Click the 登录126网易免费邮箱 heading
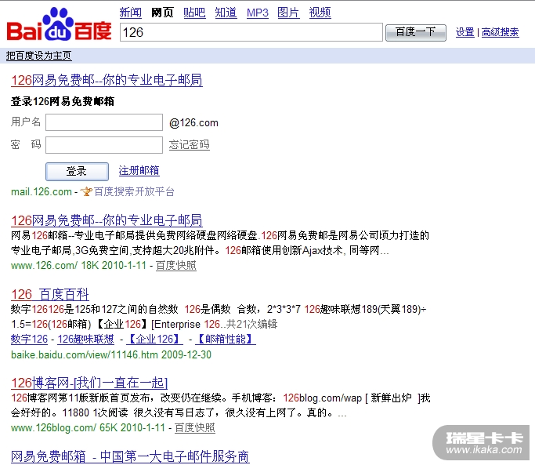Viewport: 535px width, 465px height. (63, 101)
